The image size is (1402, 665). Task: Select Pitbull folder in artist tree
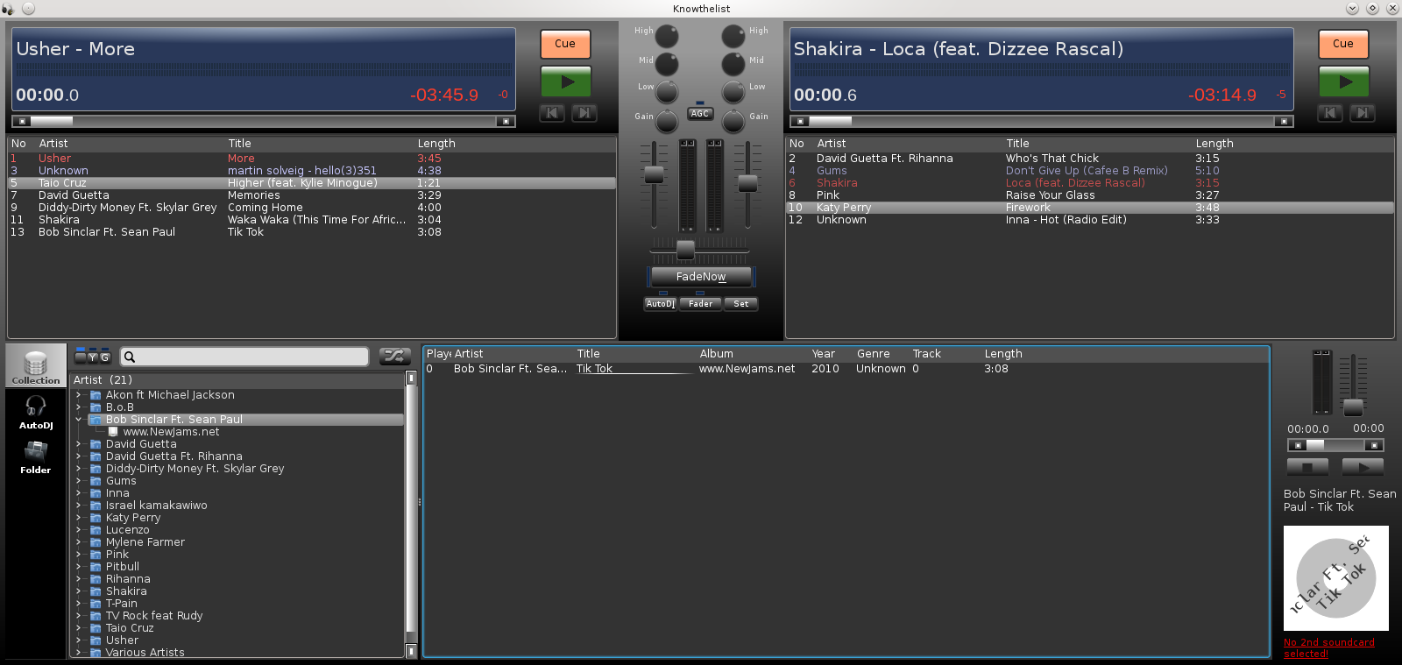[x=122, y=567]
